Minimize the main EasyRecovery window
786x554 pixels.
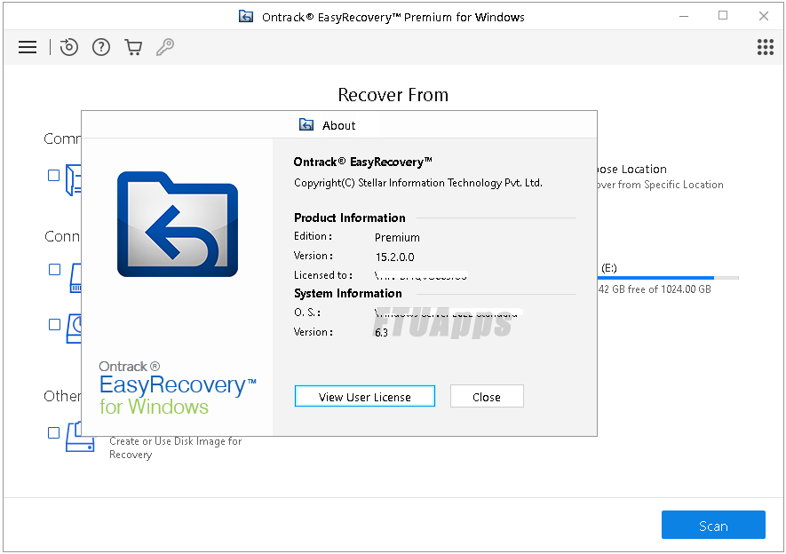coord(684,17)
